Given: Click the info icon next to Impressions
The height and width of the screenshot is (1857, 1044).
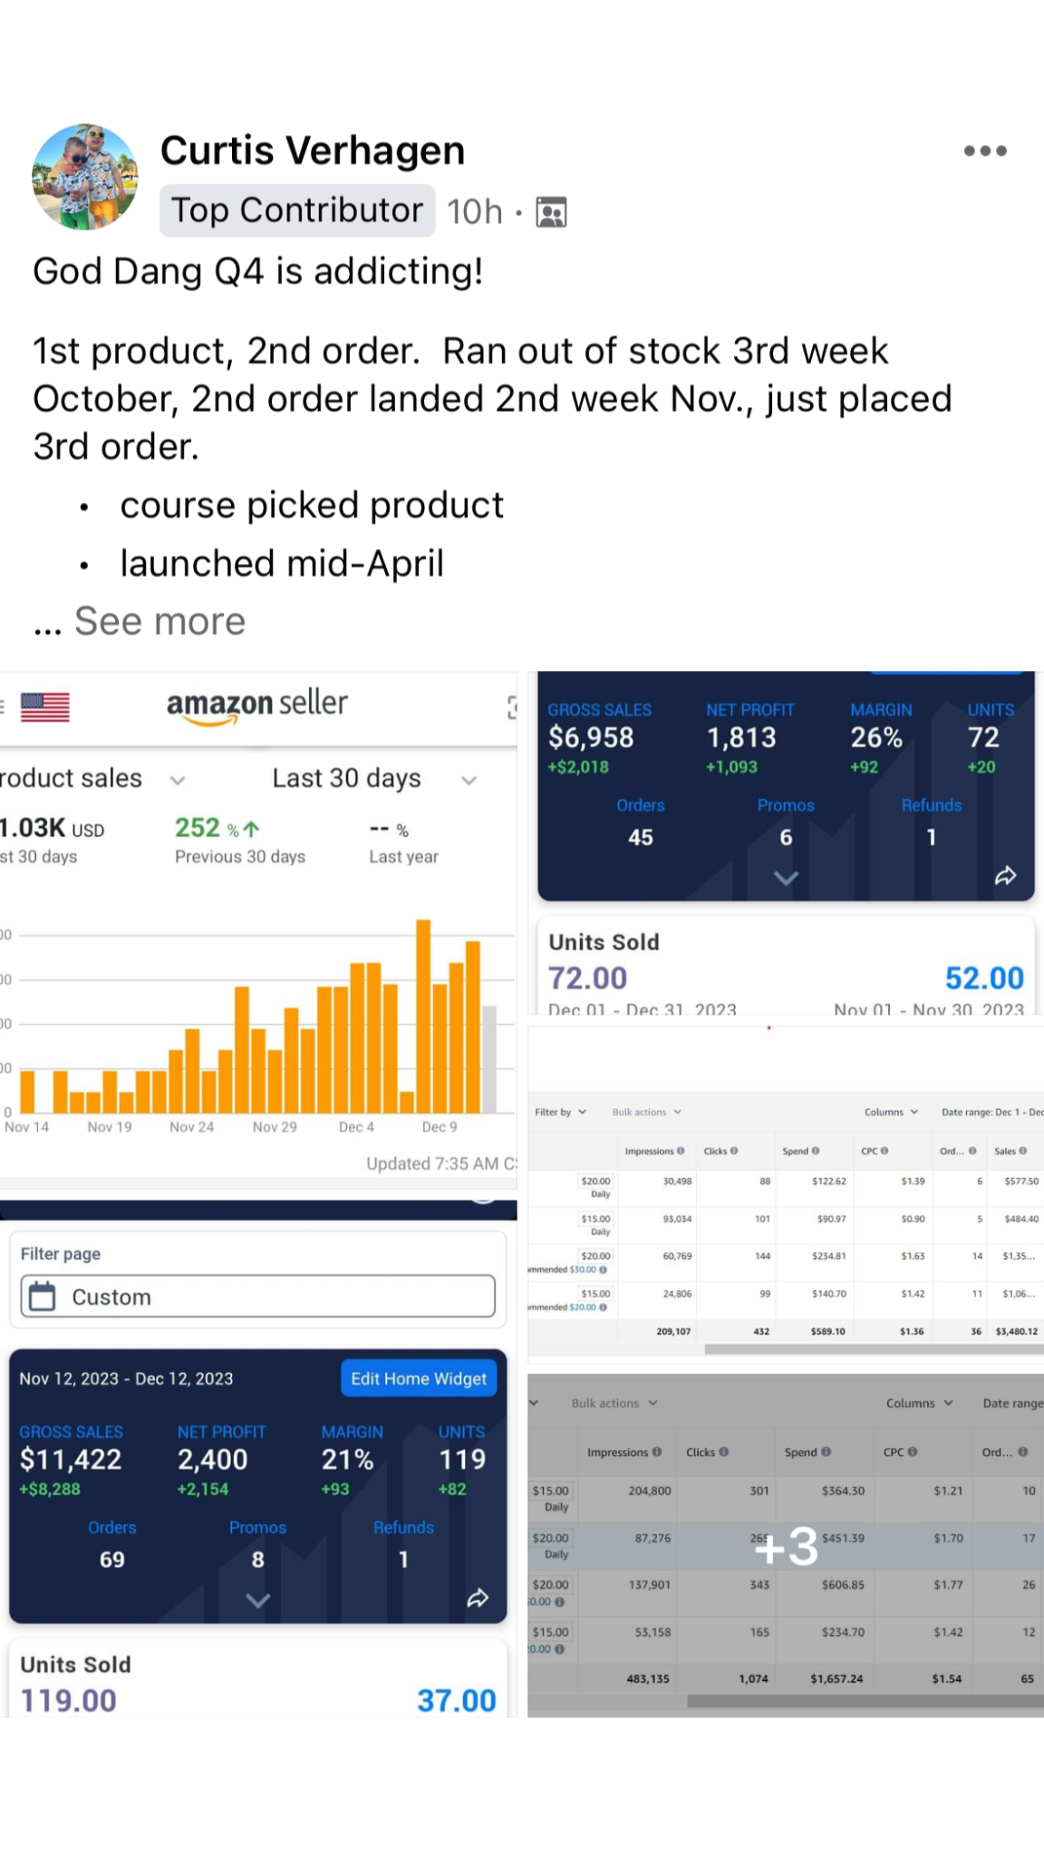Looking at the screenshot, I should pos(681,1152).
